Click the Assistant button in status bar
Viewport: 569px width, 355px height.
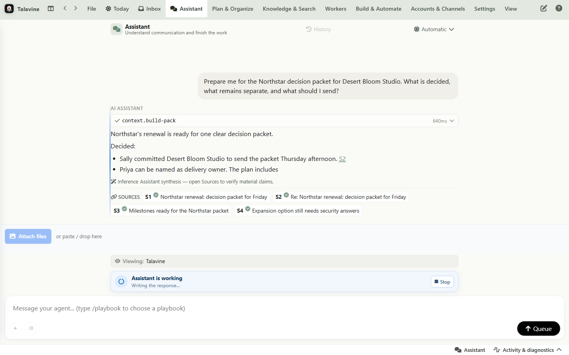pos(470,350)
